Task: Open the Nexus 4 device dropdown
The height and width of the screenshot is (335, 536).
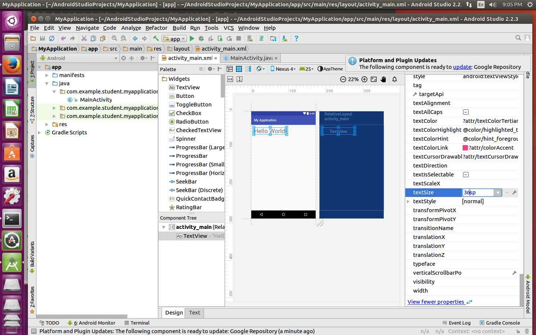Action: pyautogui.click(x=283, y=69)
